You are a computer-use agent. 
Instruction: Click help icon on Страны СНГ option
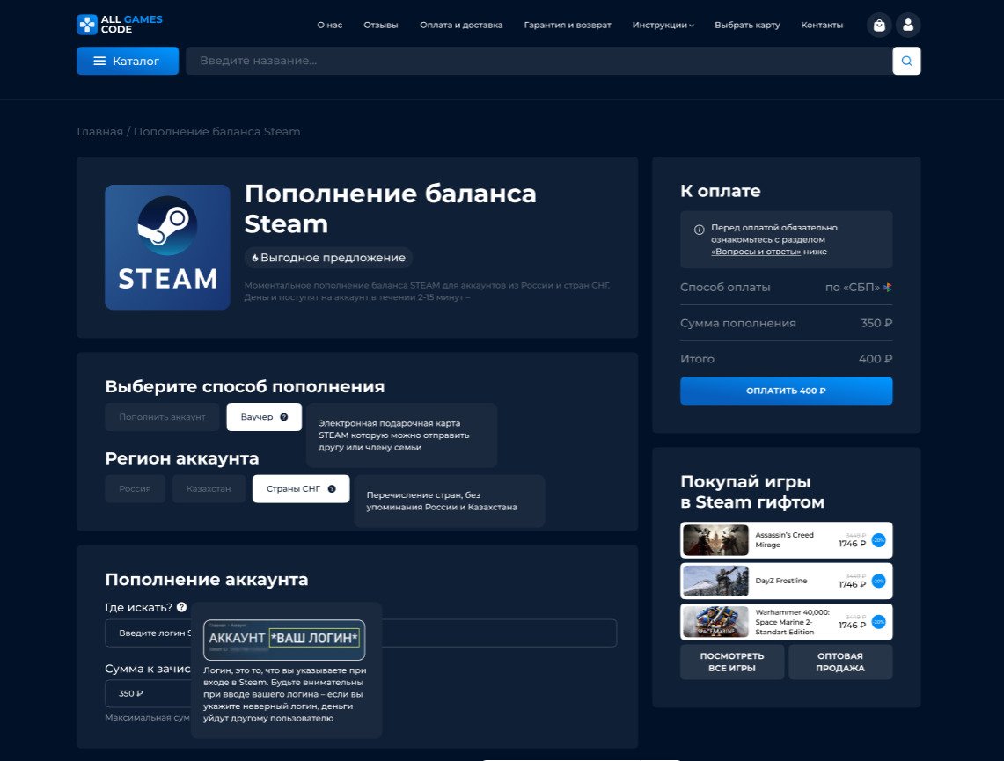(x=332, y=488)
